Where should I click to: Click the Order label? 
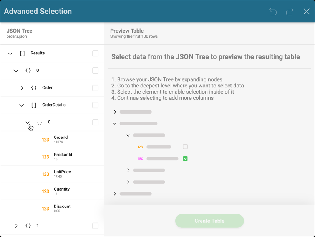coord(47,87)
